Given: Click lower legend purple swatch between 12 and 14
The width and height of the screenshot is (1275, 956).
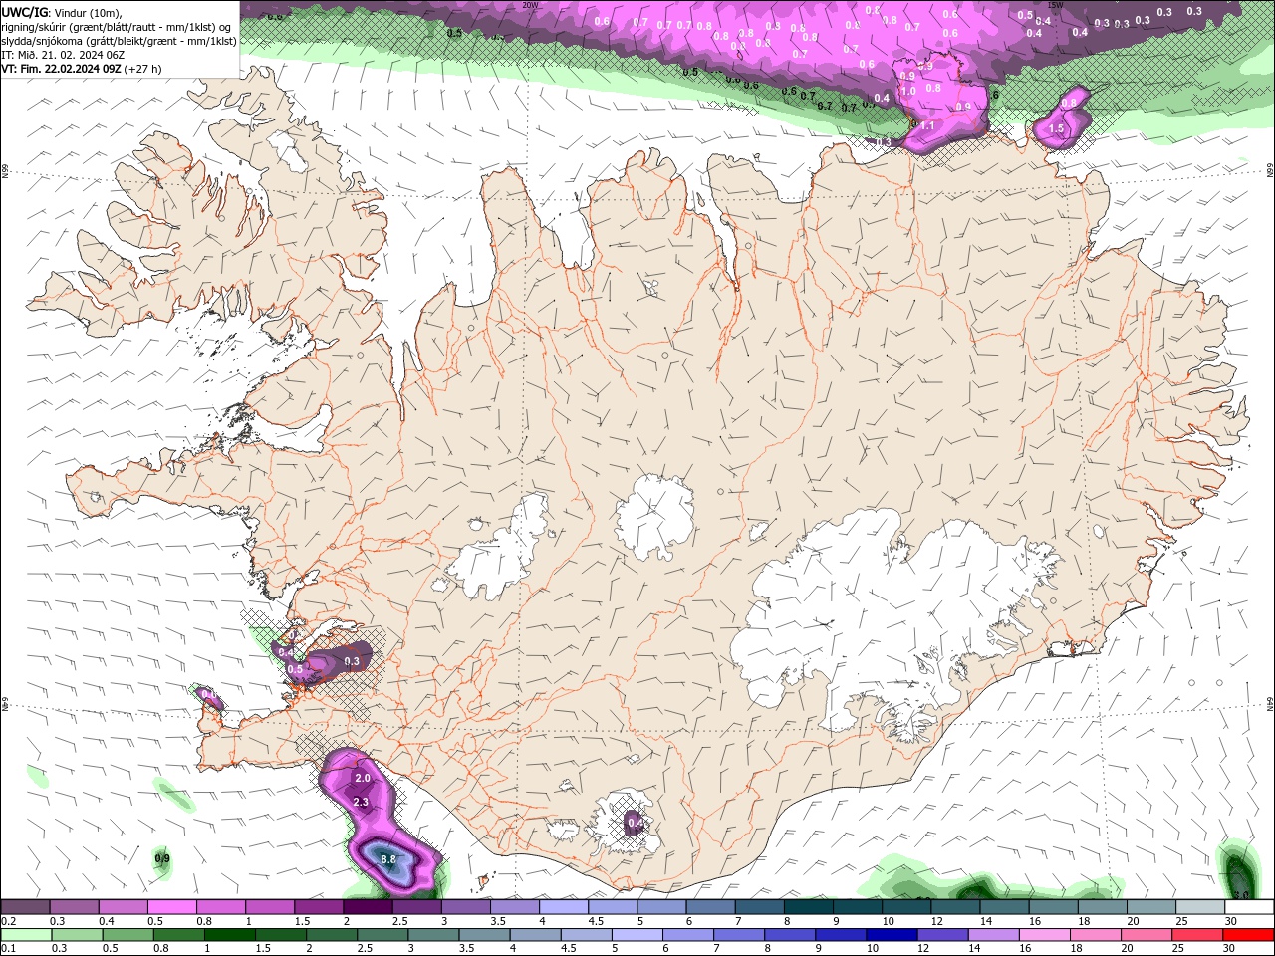Looking at the screenshot, I should tap(941, 935).
